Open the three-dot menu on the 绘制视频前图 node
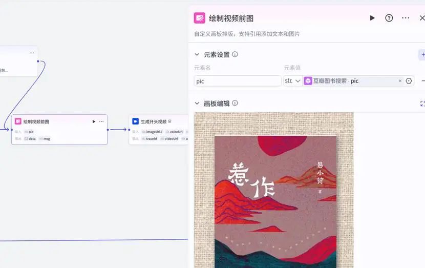The height and width of the screenshot is (268, 425). [x=101, y=121]
